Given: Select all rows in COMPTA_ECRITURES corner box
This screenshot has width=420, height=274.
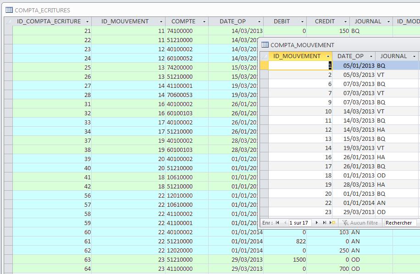Looking at the screenshot, I should 8,21.
